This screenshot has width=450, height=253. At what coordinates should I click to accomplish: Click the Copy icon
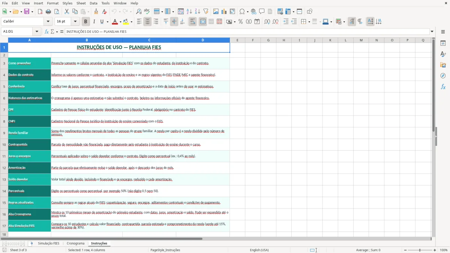pos(75,12)
